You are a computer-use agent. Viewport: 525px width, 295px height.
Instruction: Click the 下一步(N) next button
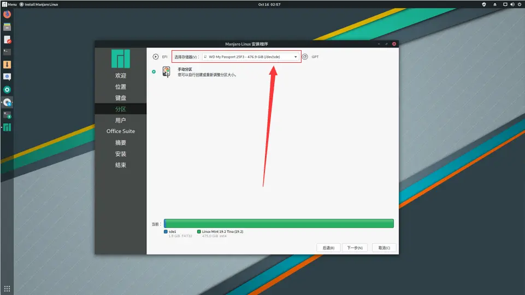[355, 248]
